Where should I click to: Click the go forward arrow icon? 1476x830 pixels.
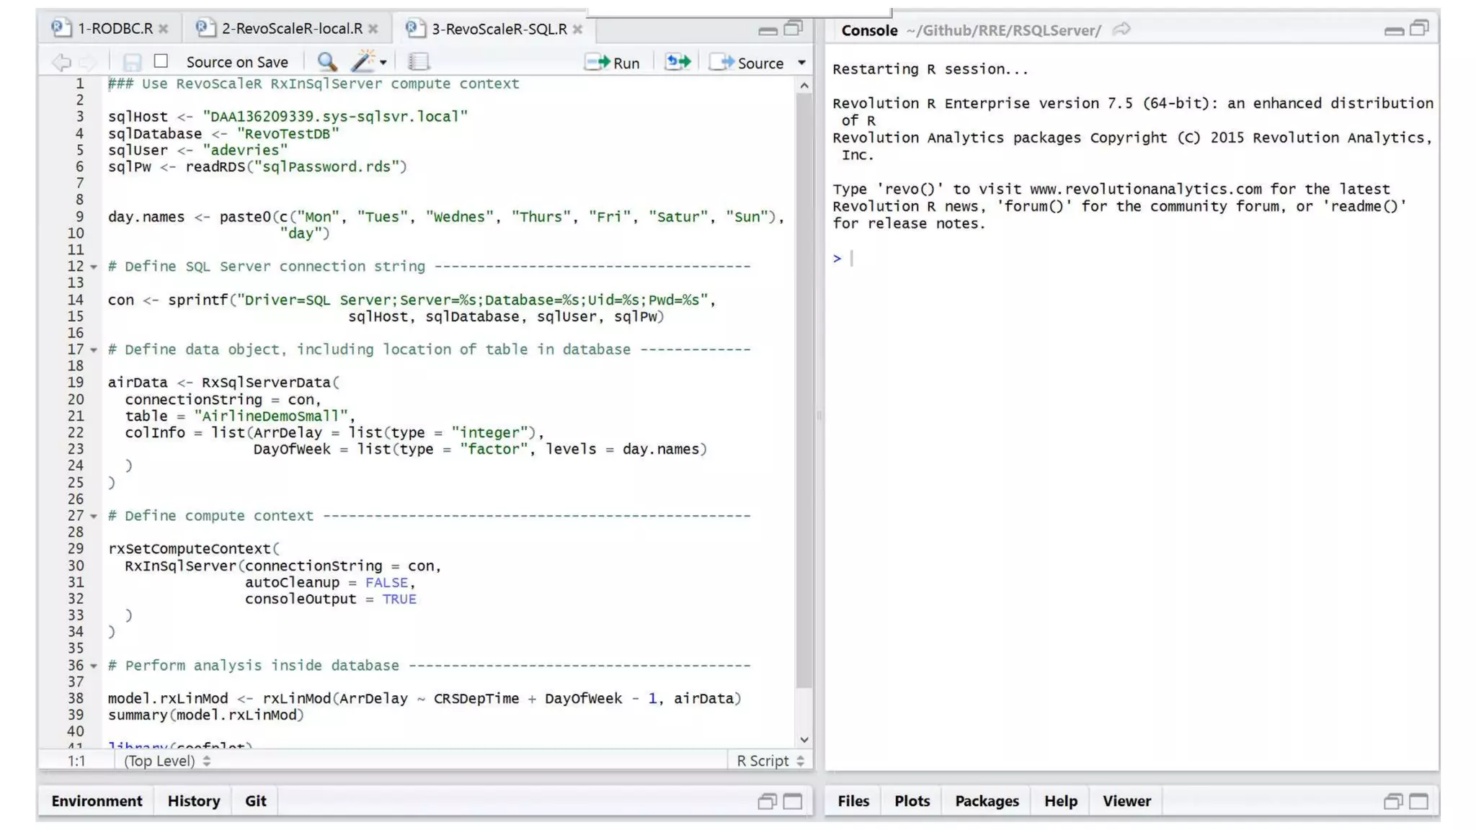click(x=87, y=62)
